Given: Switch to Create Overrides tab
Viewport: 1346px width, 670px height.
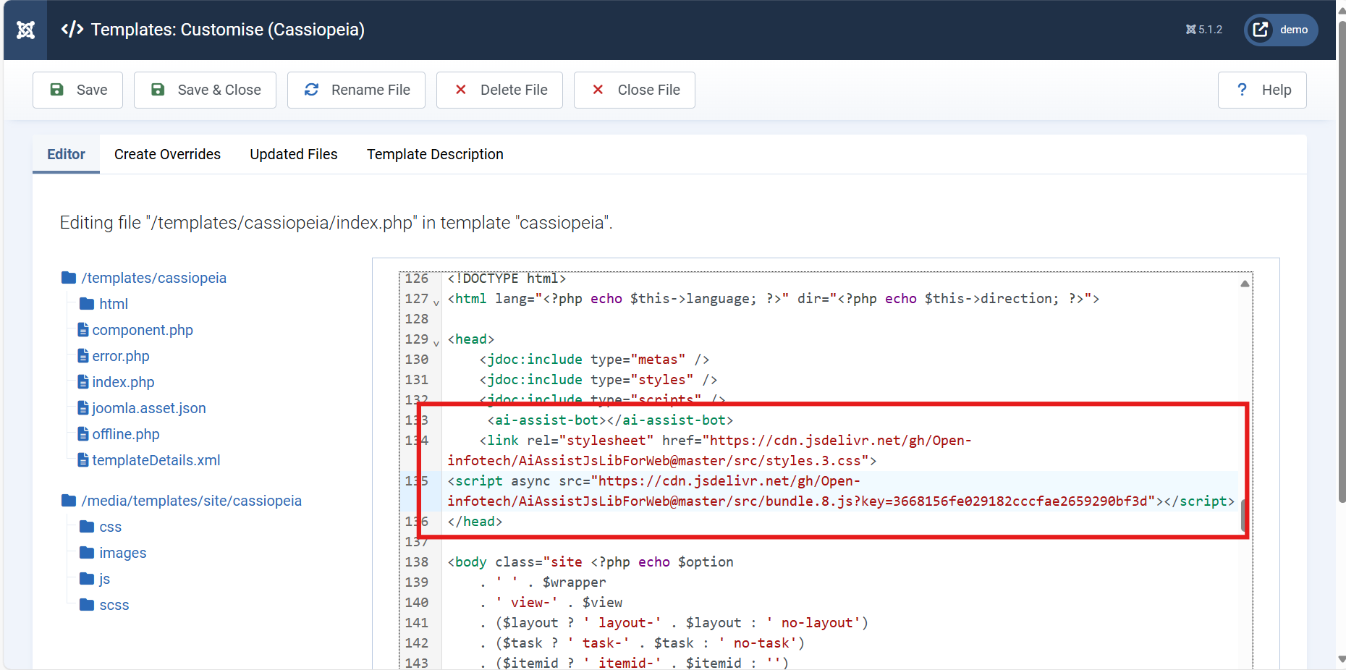Looking at the screenshot, I should click(x=167, y=154).
